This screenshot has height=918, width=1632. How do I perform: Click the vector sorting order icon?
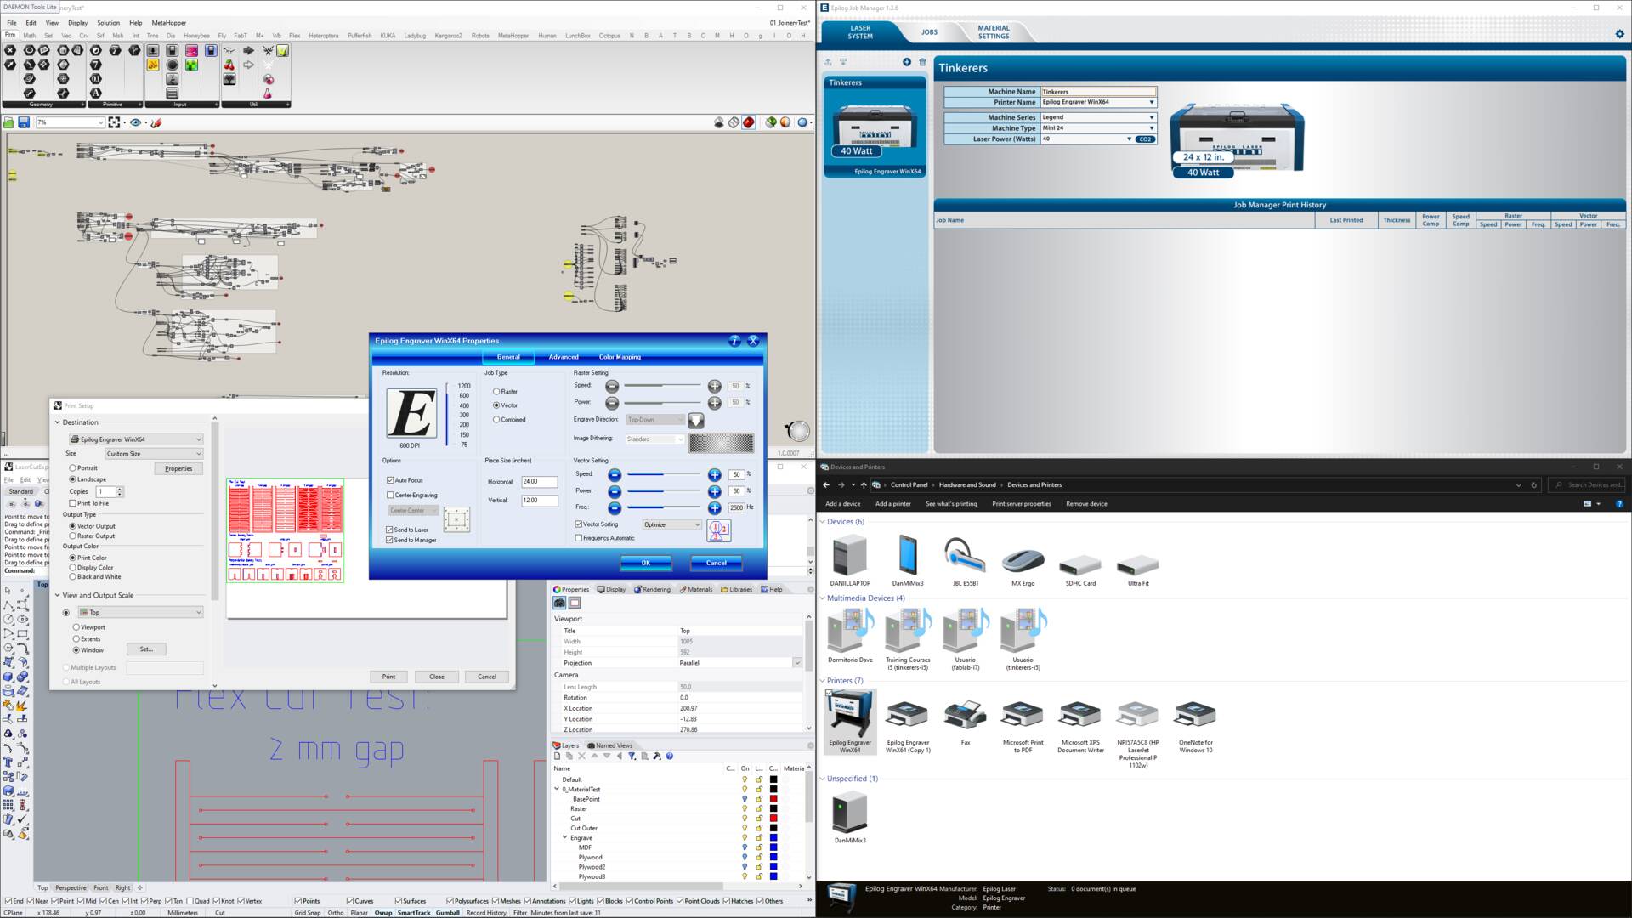pyautogui.click(x=718, y=530)
